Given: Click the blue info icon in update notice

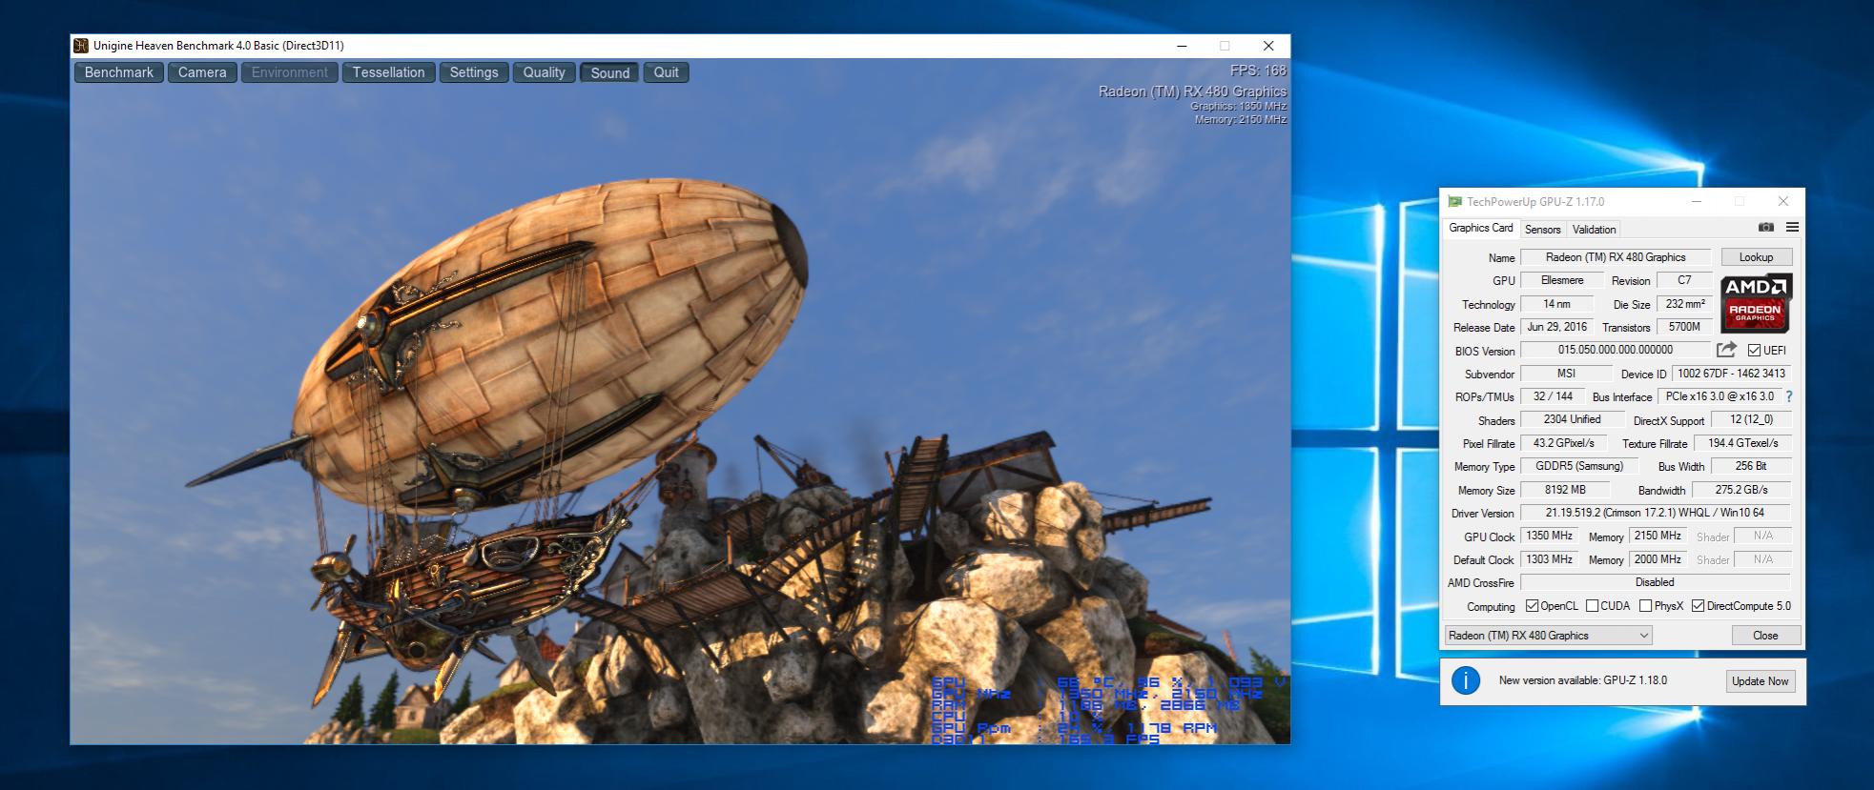Looking at the screenshot, I should (x=1466, y=680).
